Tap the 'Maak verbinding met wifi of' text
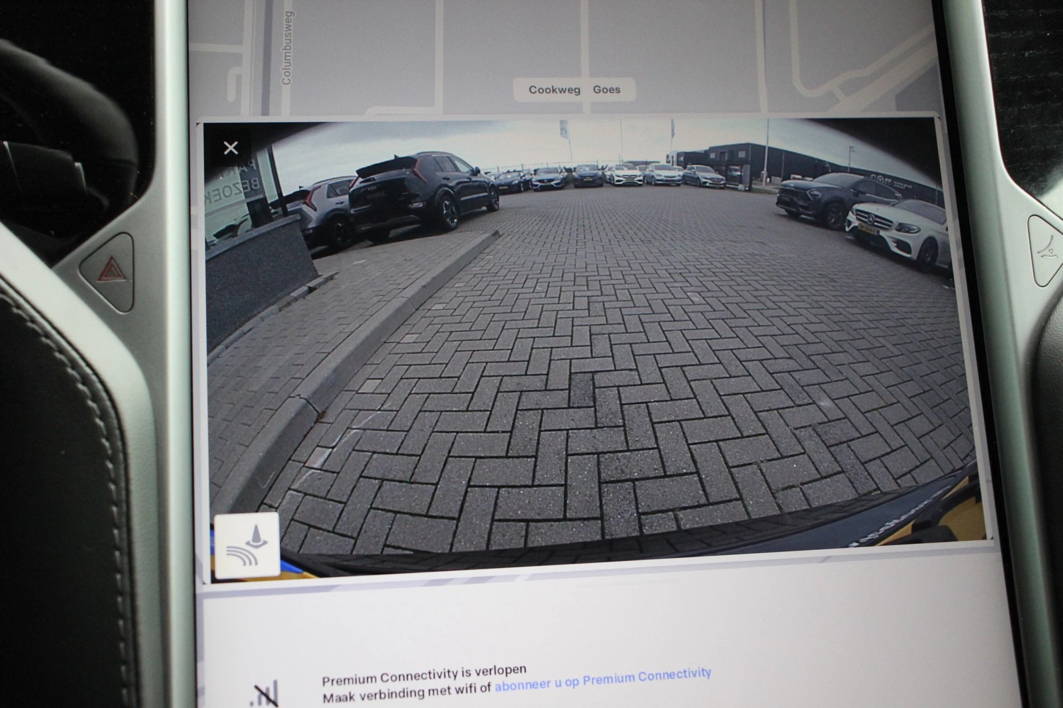The width and height of the screenshot is (1063, 708). (x=407, y=693)
